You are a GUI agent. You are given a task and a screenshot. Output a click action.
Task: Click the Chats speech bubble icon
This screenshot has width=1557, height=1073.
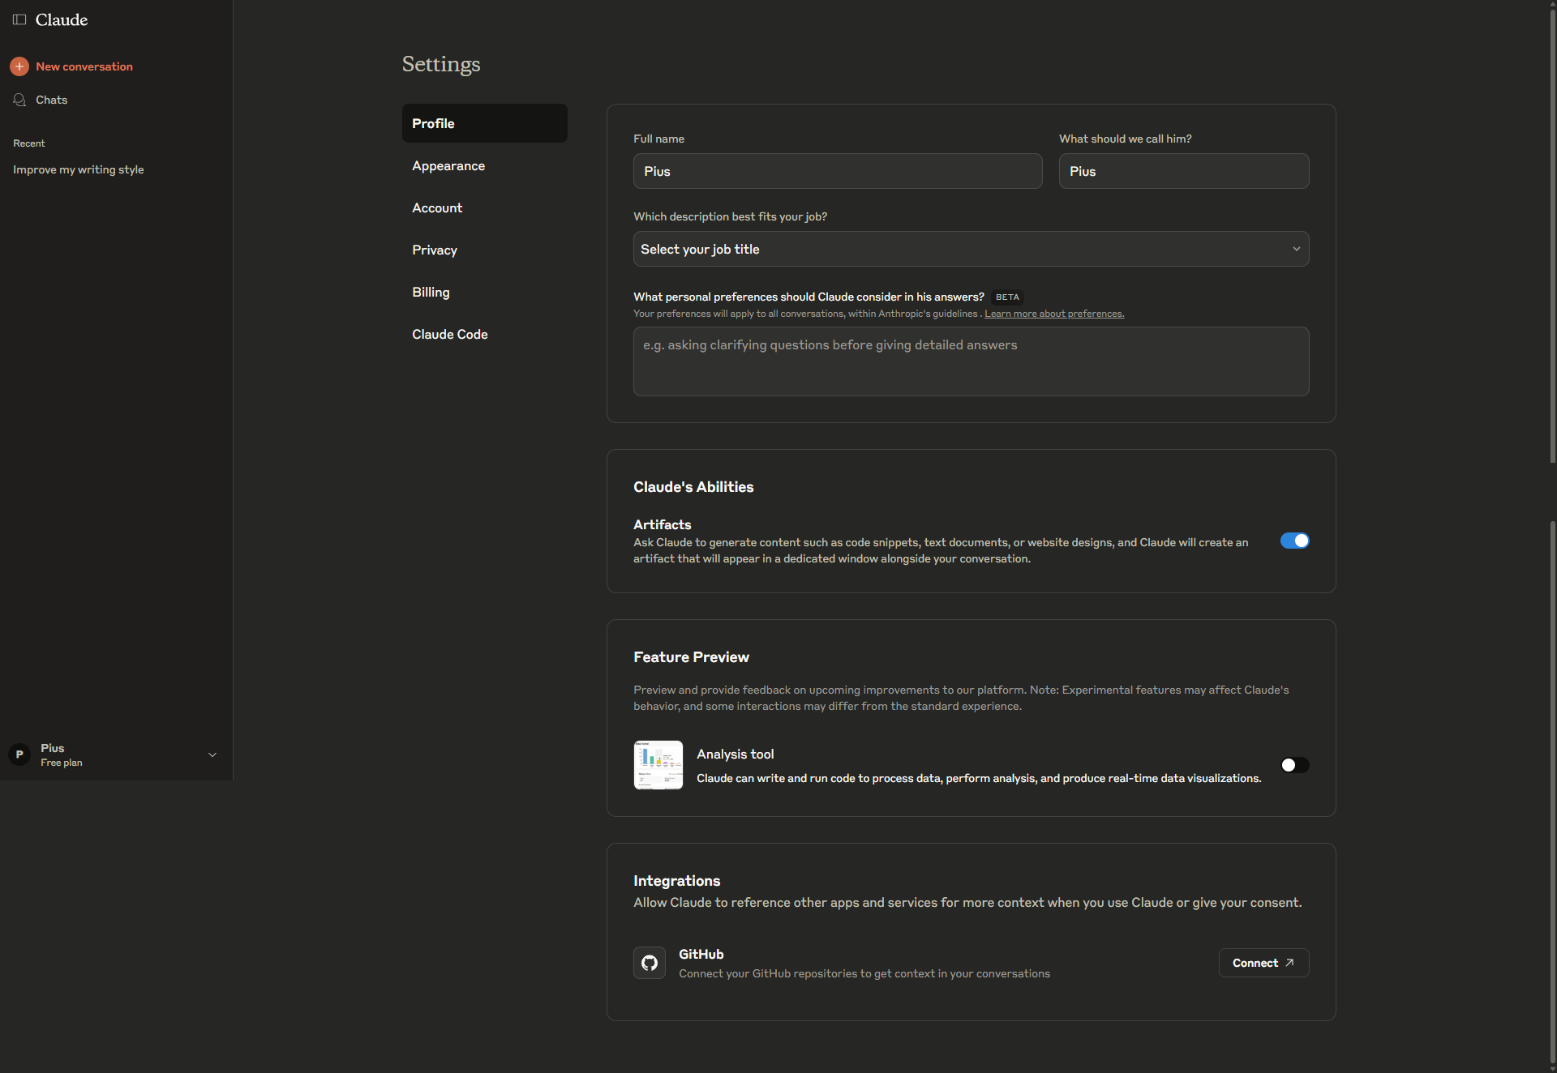tap(19, 100)
